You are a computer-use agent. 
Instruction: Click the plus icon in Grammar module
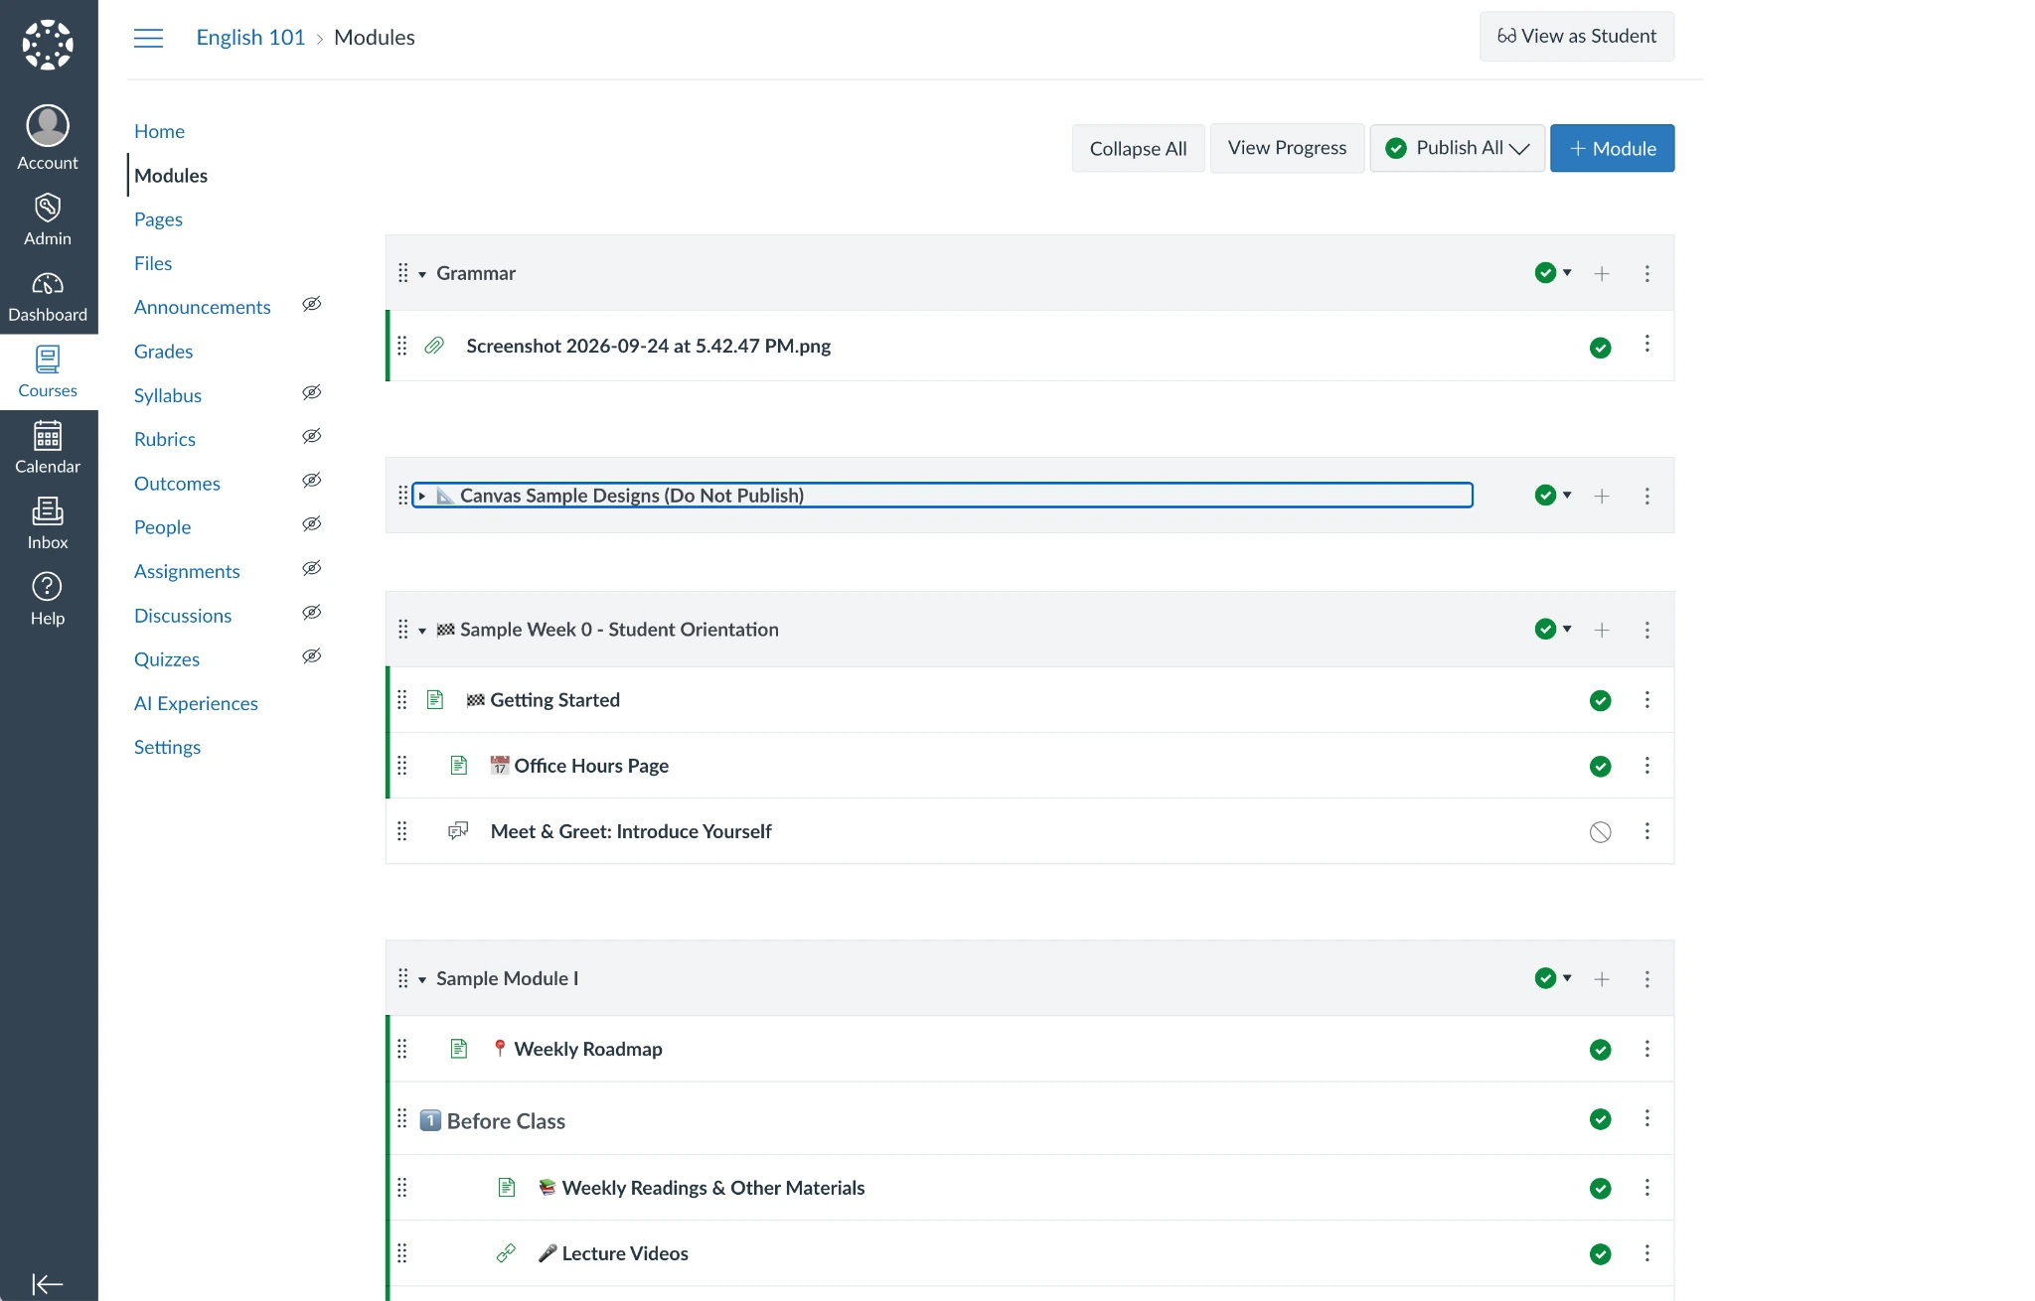1602,273
